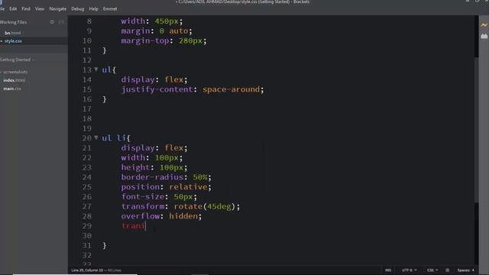The image size is (489, 275).
Task: Click the 50% value on line 24
Action: click(x=200, y=177)
